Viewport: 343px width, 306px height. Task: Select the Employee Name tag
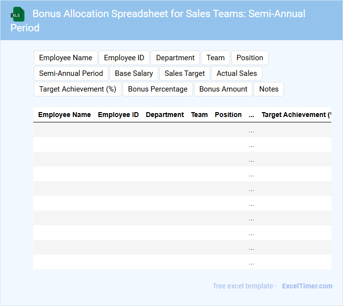click(x=65, y=58)
